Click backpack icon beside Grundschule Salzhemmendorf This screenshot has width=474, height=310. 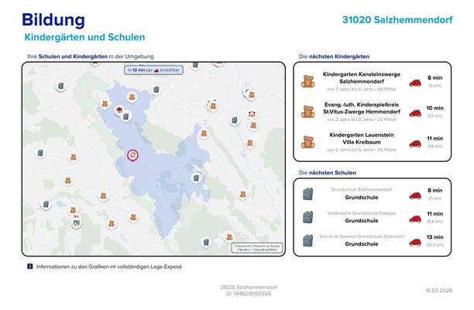(307, 195)
